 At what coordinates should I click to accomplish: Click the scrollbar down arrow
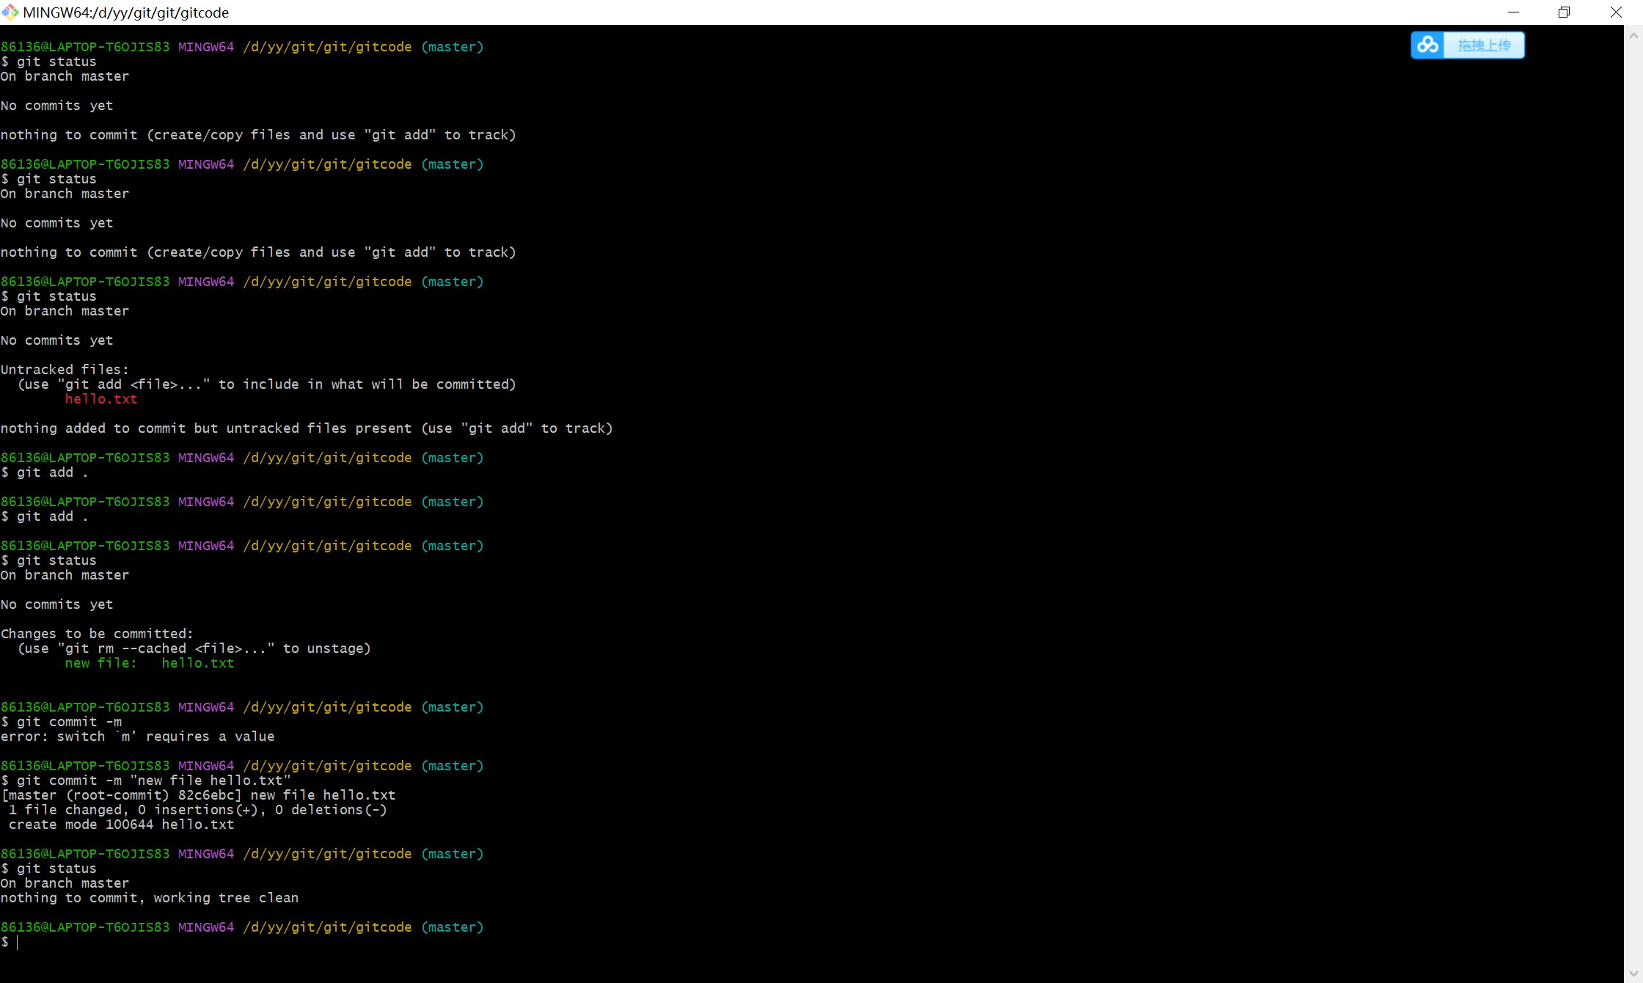pyautogui.click(x=1633, y=973)
